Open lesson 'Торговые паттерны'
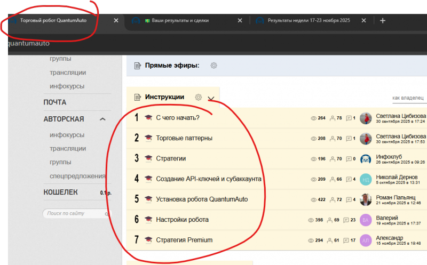427x265 pixels. (184, 138)
